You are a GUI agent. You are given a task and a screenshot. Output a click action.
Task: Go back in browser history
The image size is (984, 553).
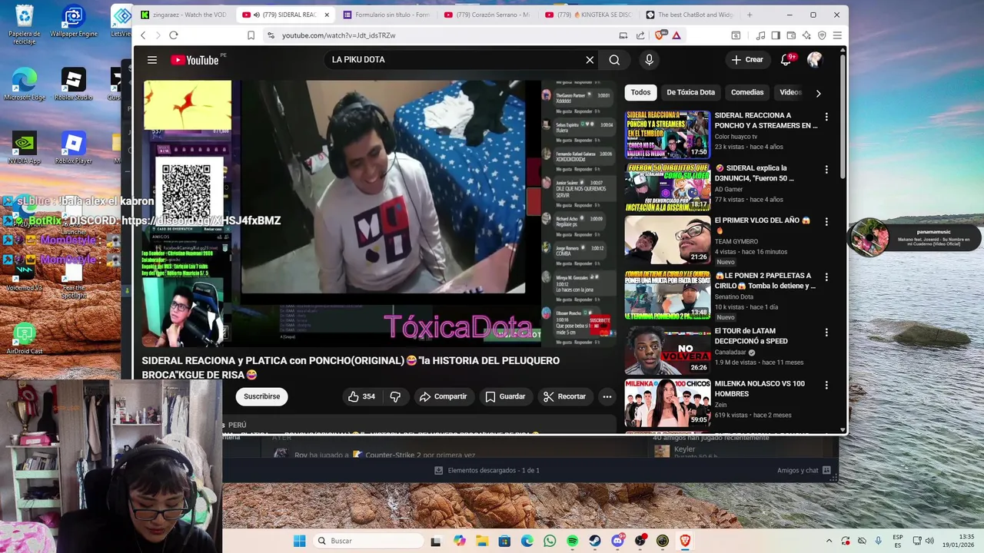(143, 35)
